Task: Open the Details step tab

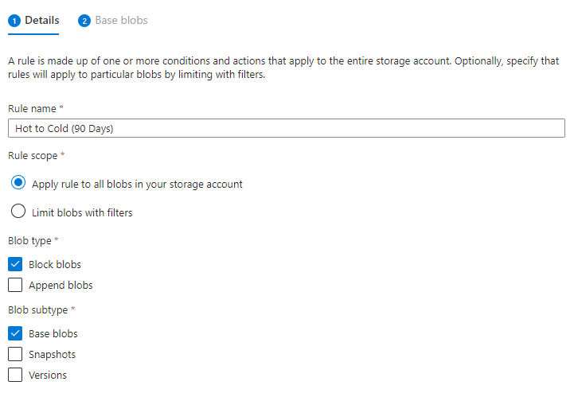Action: tap(33, 21)
